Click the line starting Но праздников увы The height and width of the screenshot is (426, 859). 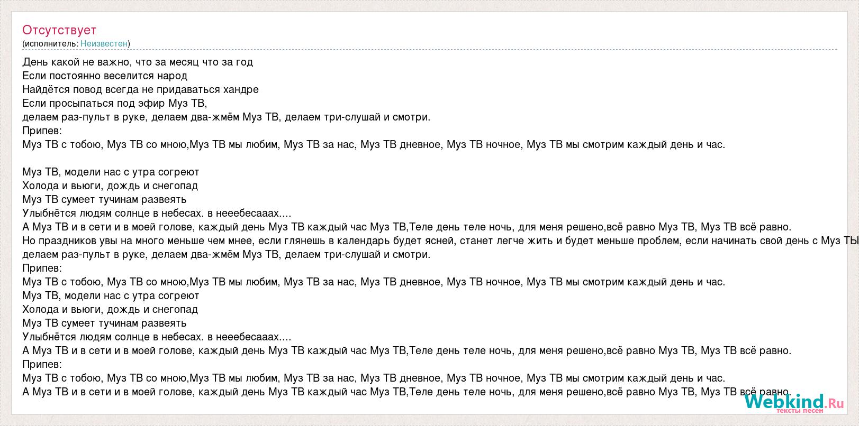440,240
